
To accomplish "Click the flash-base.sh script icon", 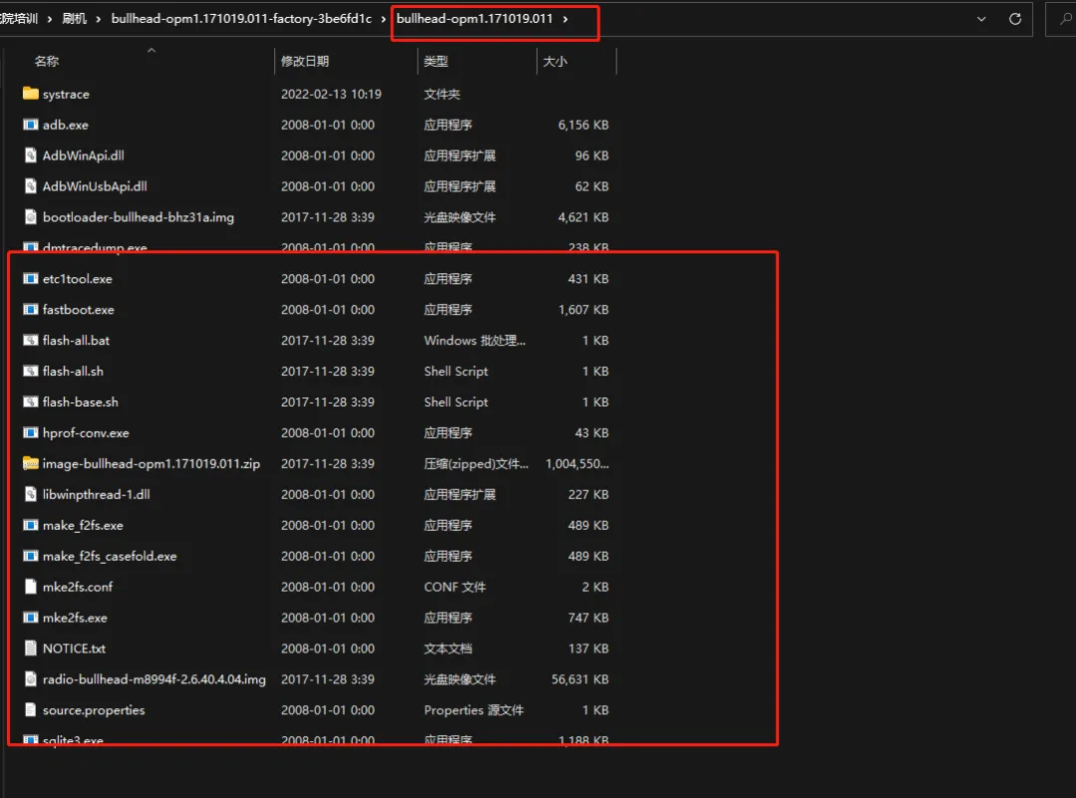I will click(30, 402).
